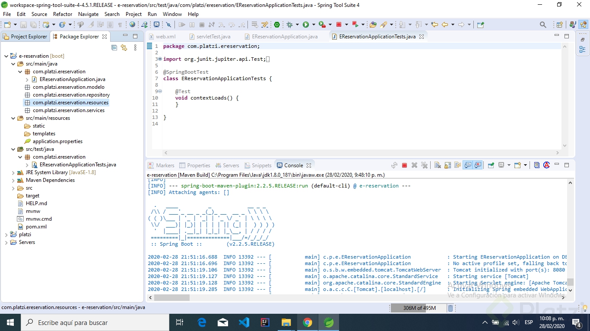Image resolution: width=590 pixels, height=331 pixels.
Task: Switch to the web.xml editor tab
Action: pos(162,37)
